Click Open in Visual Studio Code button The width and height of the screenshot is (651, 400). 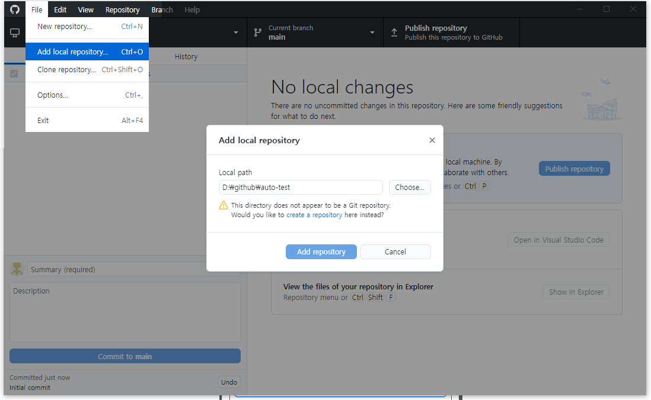[559, 240]
